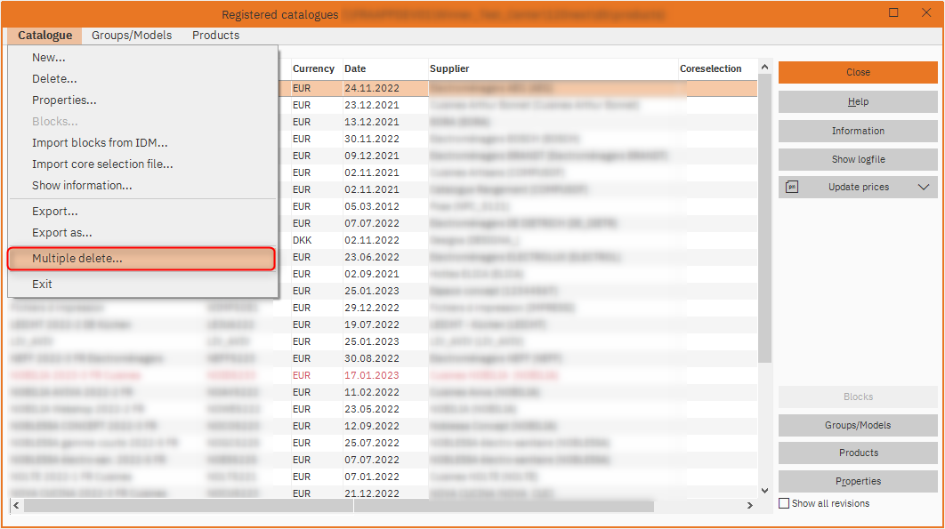Open the Products menu

point(215,35)
